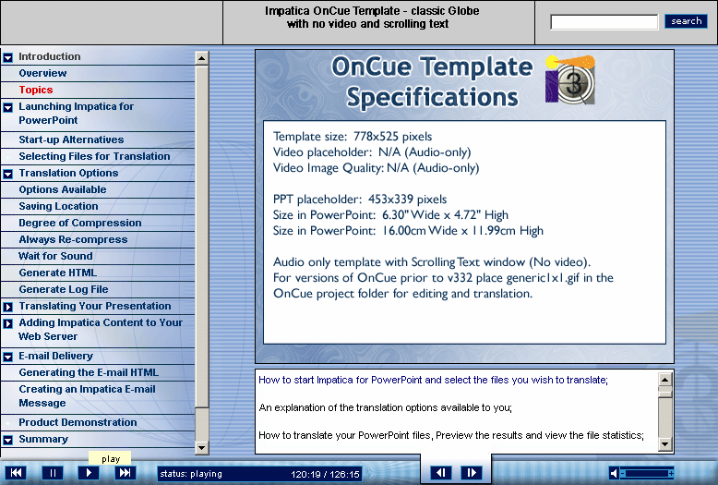Click Translating Your Presentation heading
This screenshot has height=485, width=718.
(x=95, y=306)
